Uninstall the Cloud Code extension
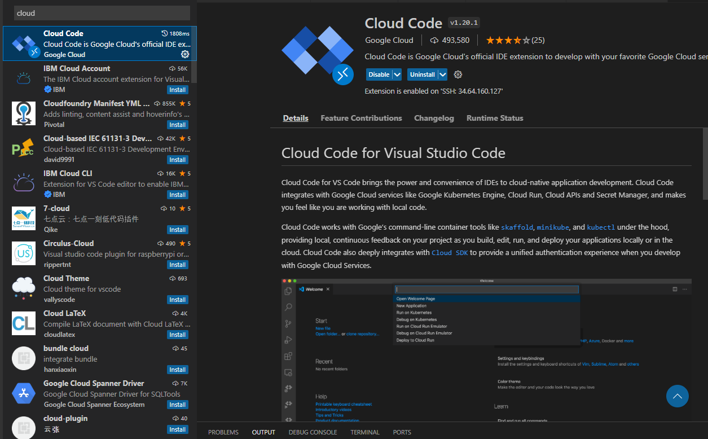This screenshot has width=708, height=439. click(x=423, y=74)
